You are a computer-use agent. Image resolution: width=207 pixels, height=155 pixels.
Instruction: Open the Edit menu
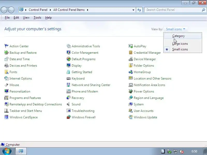coord(16,18)
